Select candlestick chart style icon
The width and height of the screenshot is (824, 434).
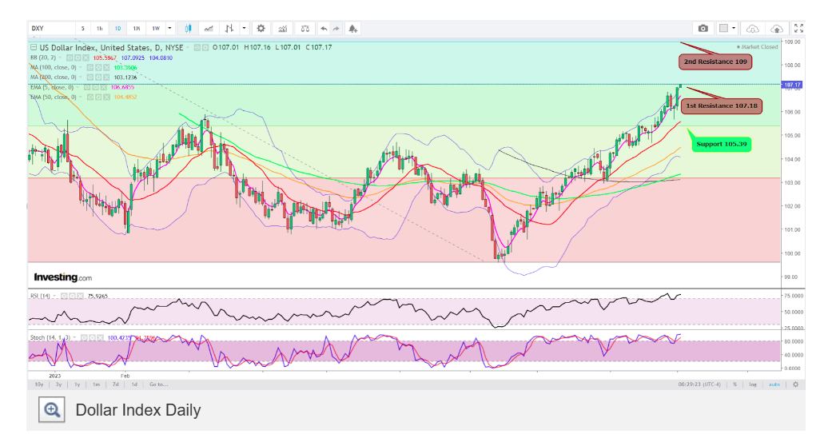(x=189, y=28)
